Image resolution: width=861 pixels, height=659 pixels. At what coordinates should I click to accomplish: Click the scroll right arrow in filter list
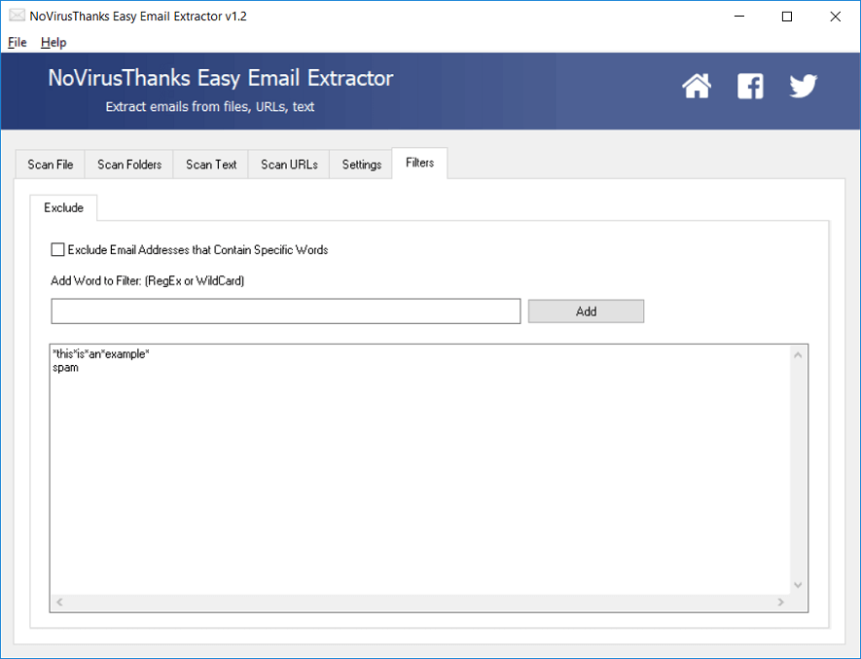click(781, 602)
